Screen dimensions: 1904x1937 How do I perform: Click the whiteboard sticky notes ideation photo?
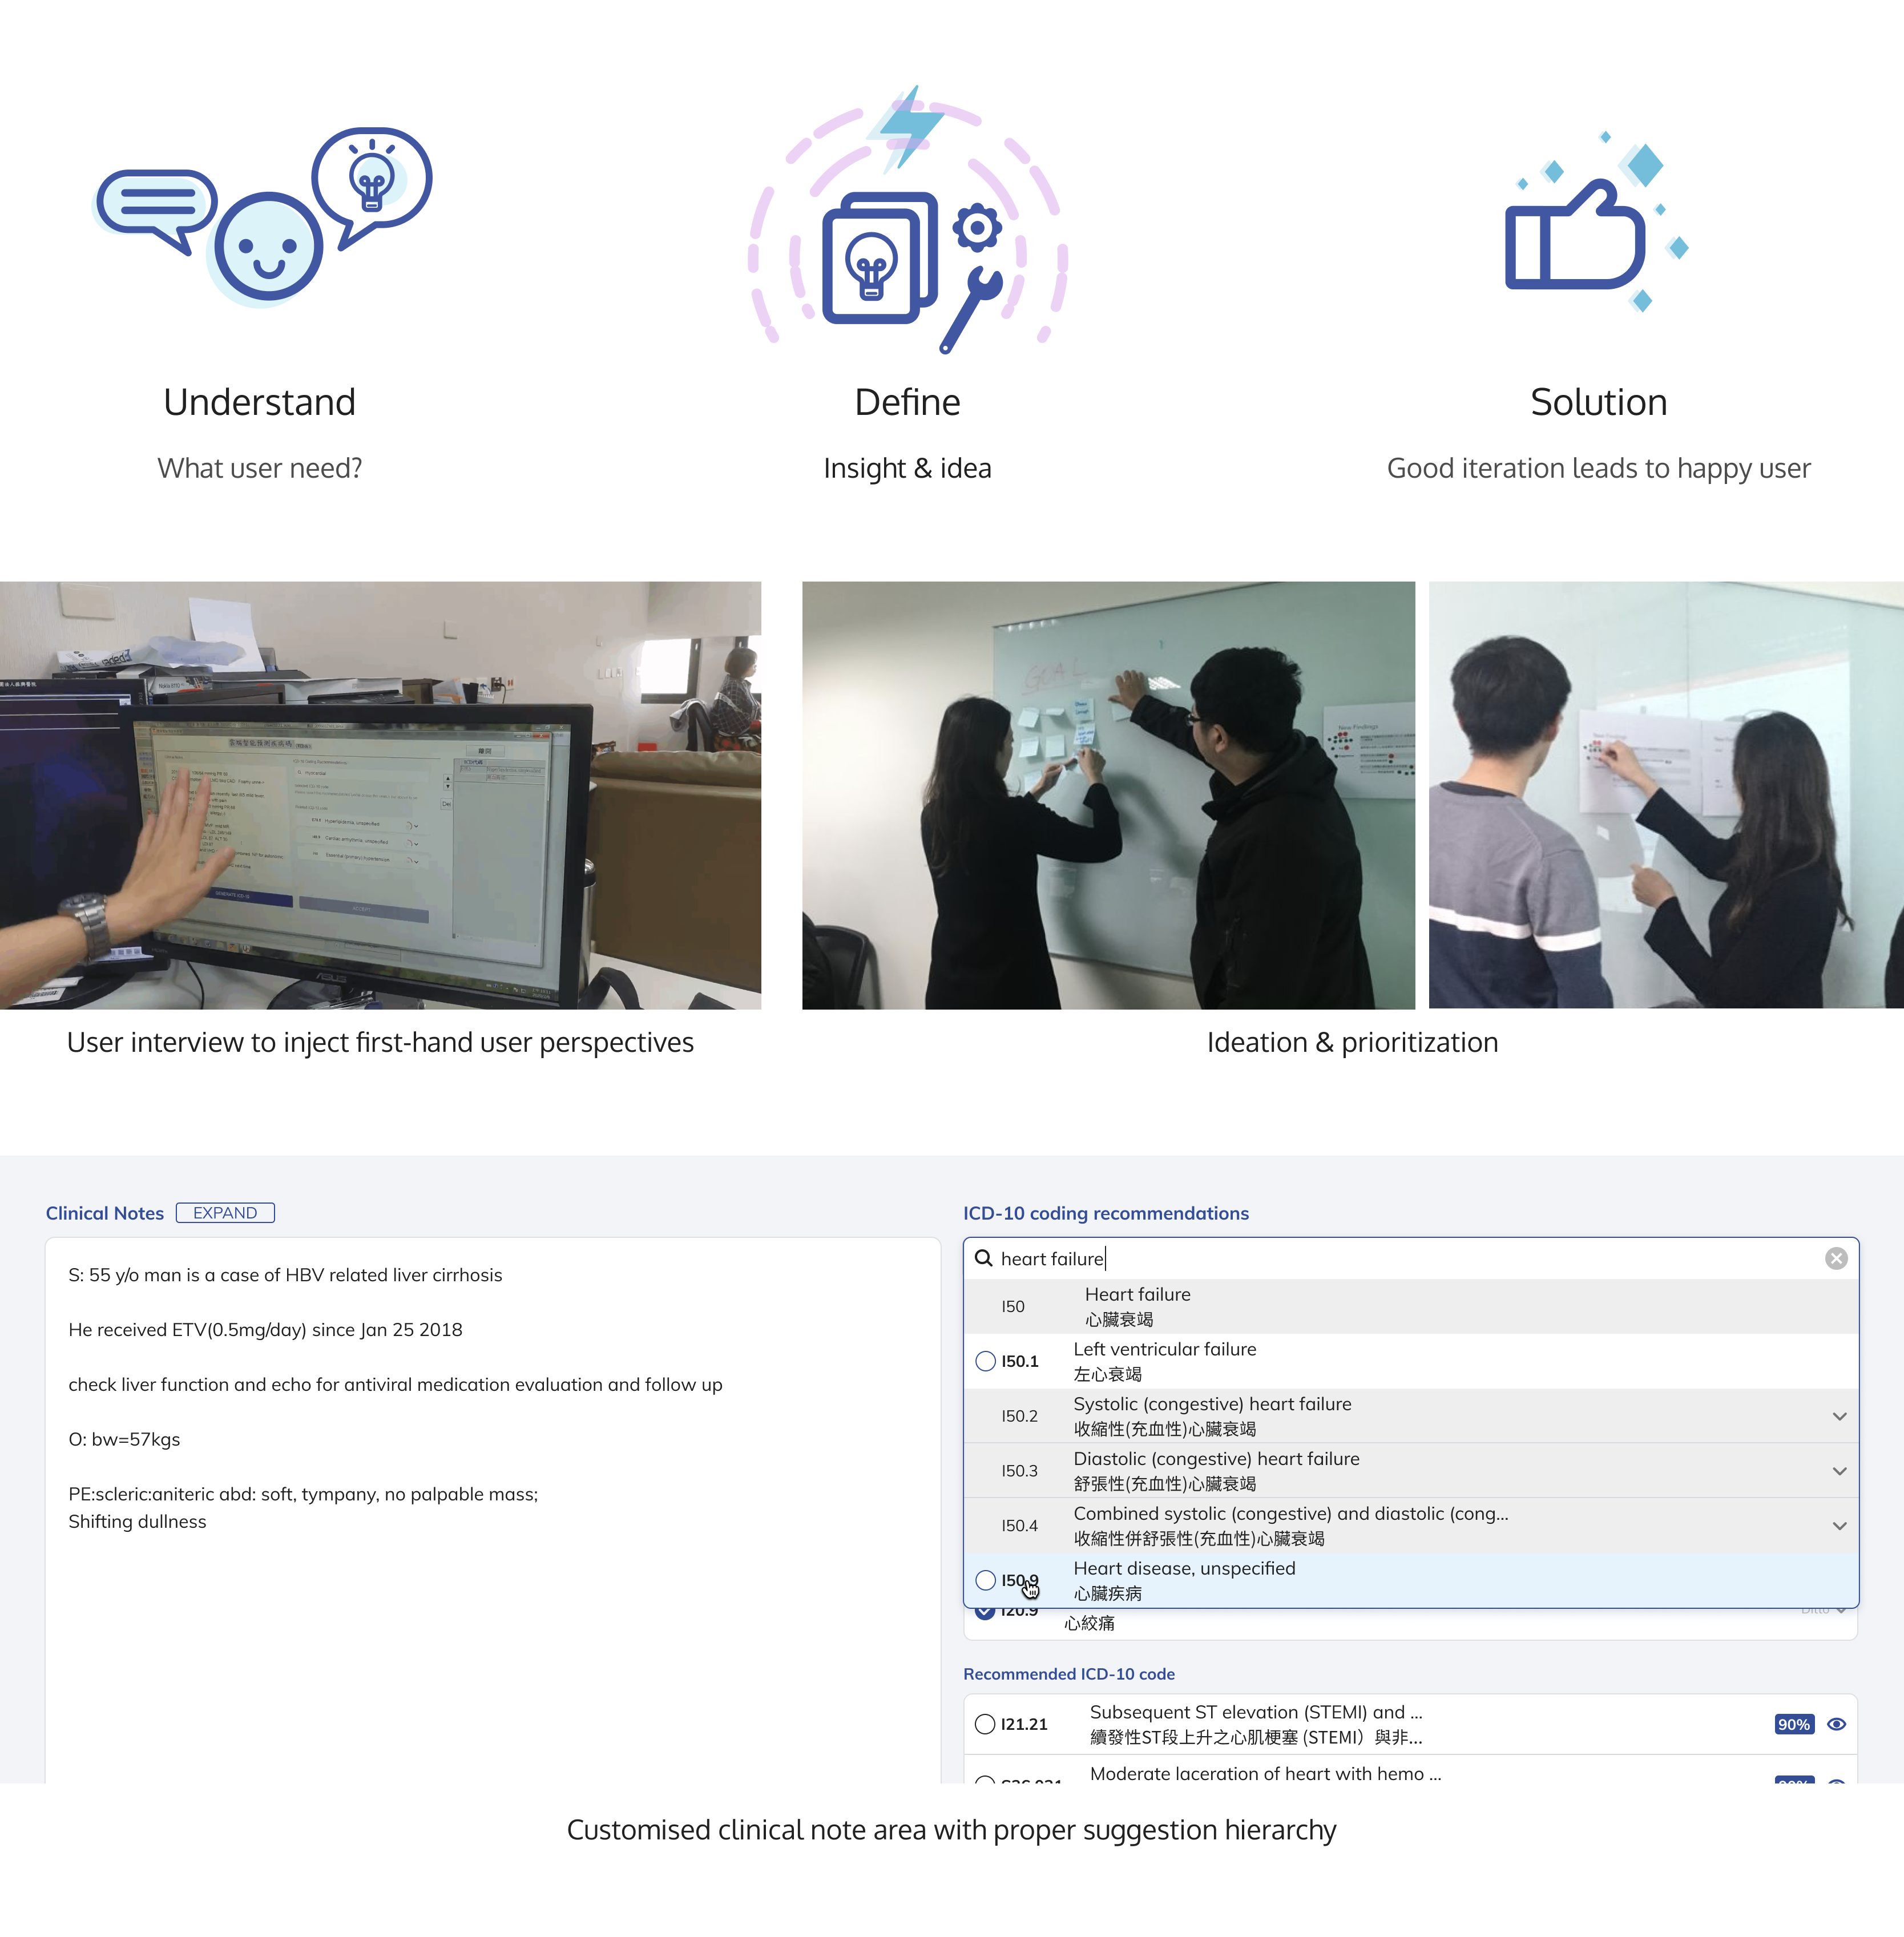[x=1108, y=795]
